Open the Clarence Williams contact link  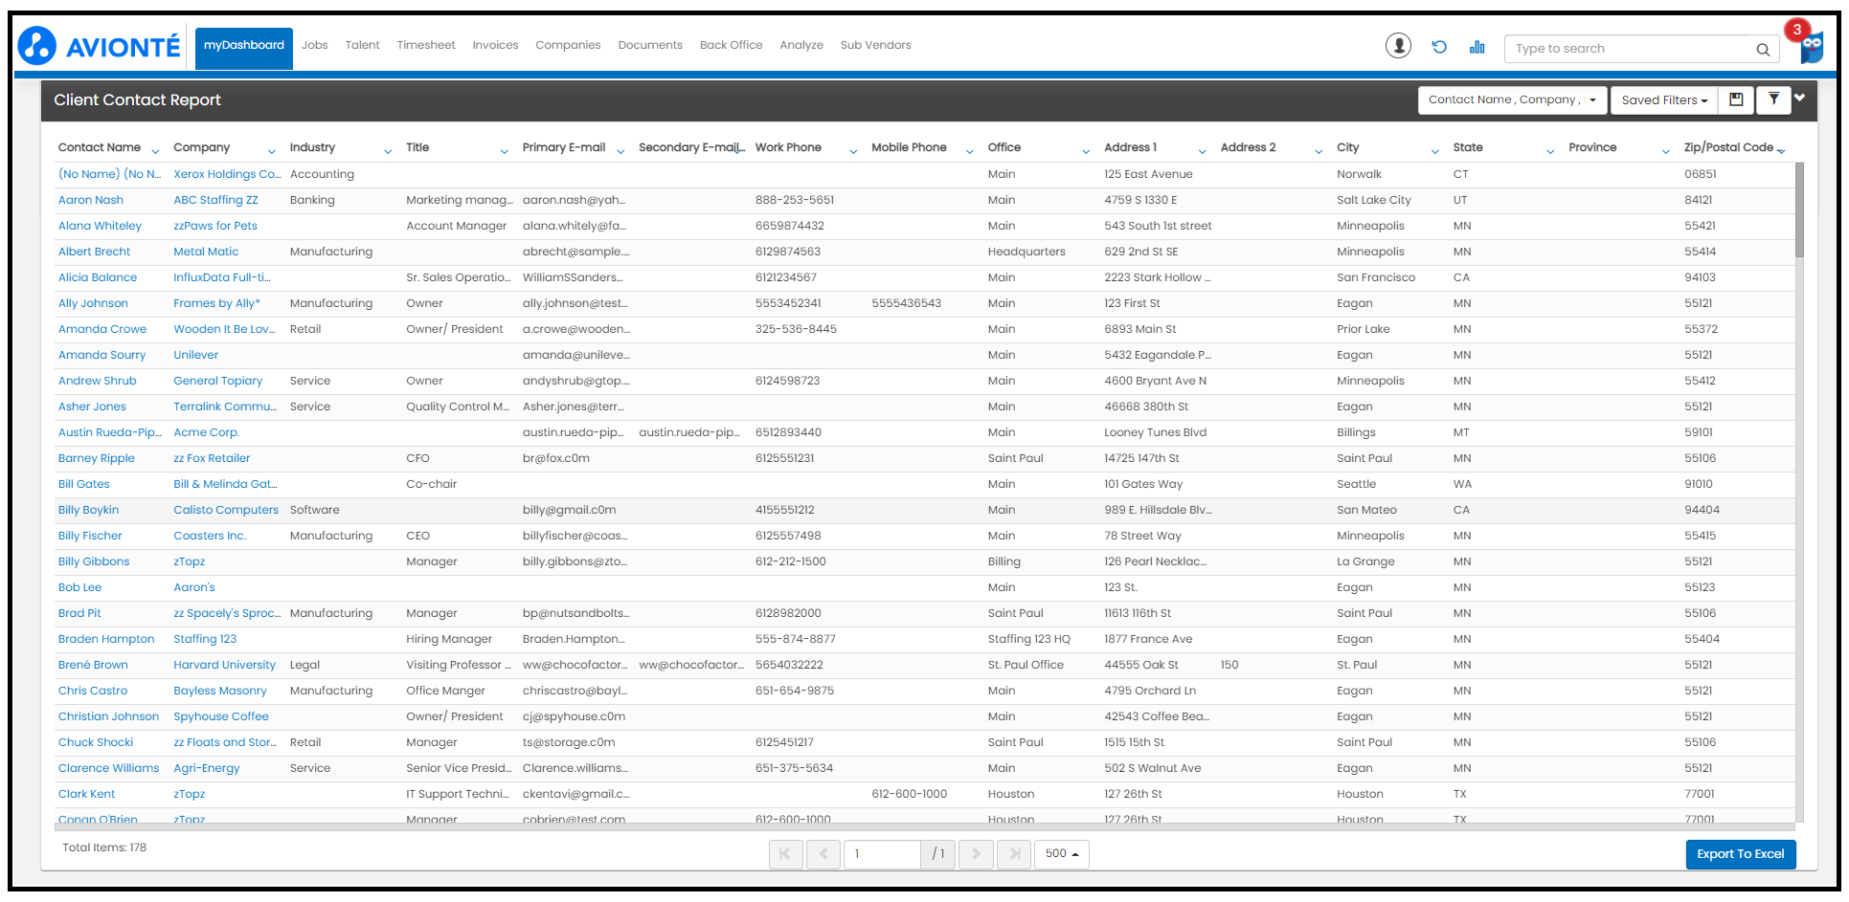tap(109, 768)
